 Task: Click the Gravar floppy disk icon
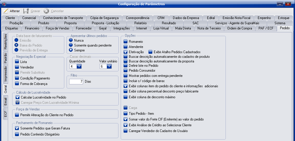pyautogui.click(x=26, y=11)
